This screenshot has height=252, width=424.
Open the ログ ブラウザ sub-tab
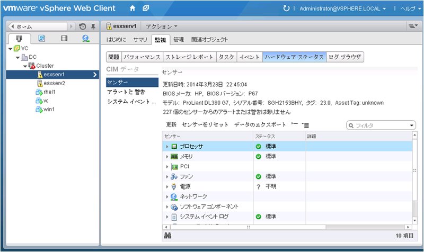[345, 57]
